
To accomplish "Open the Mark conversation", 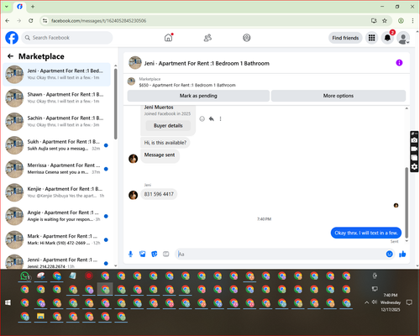I will point(57,239).
